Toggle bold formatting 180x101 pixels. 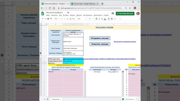pyautogui.click(x=96, y=19)
